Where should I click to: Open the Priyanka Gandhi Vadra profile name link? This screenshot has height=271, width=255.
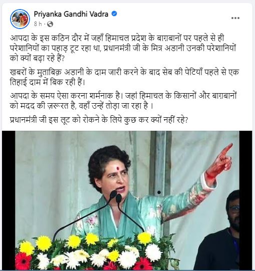pos(71,14)
